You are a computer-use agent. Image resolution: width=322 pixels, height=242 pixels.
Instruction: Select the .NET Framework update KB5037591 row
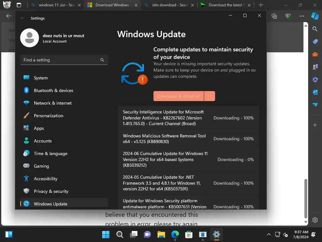(x=188, y=183)
